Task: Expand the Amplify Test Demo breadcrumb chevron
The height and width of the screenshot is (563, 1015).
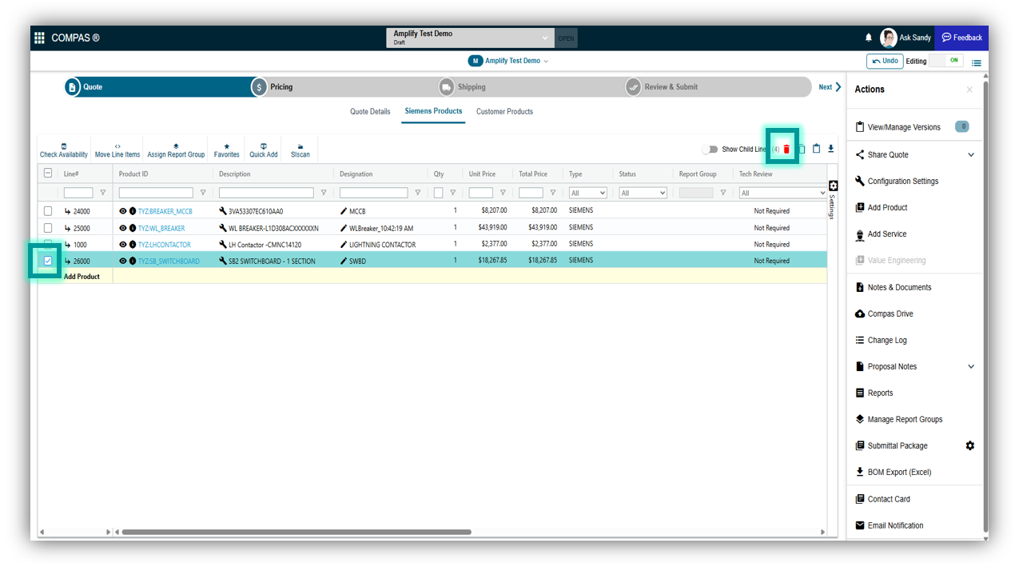Action: pyautogui.click(x=546, y=62)
